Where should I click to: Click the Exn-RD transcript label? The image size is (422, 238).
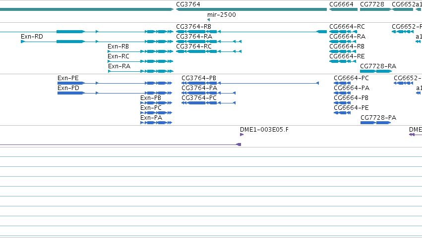point(32,37)
